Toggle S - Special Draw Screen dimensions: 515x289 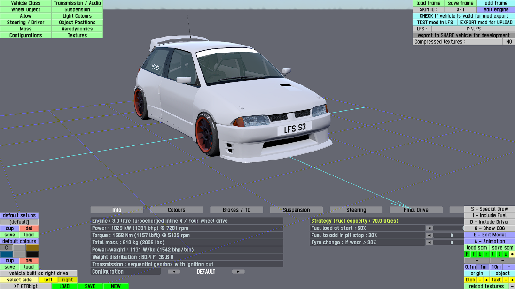[x=489, y=209]
